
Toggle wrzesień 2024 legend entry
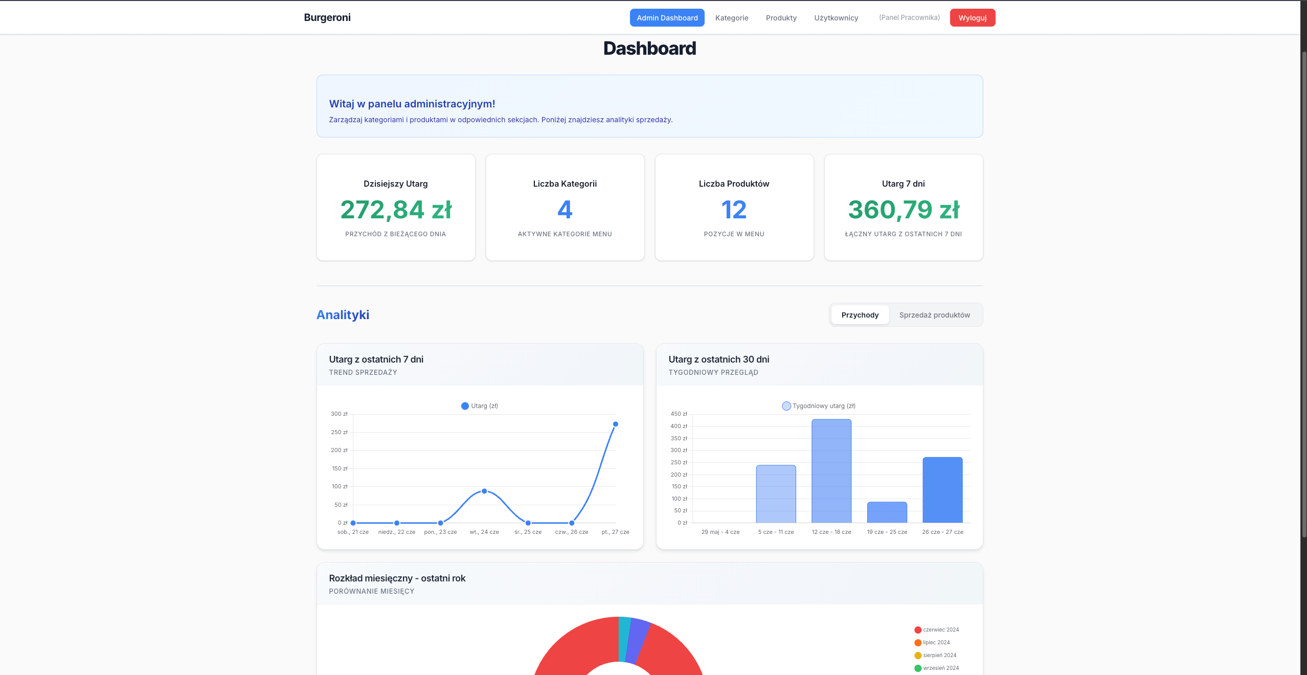pyautogui.click(x=936, y=668)
